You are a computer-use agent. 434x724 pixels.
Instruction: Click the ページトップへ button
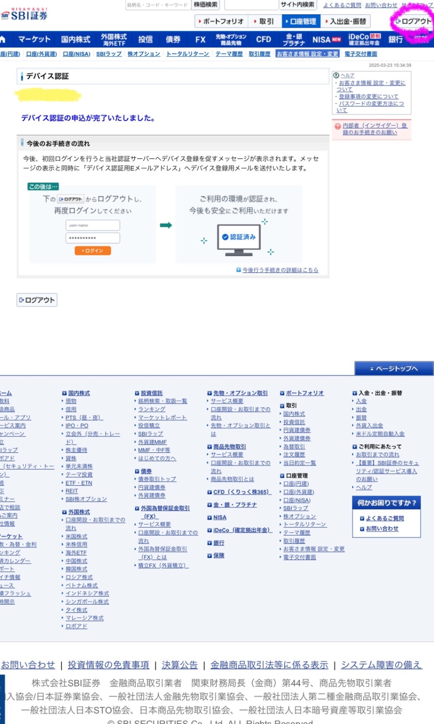[394, 368]
